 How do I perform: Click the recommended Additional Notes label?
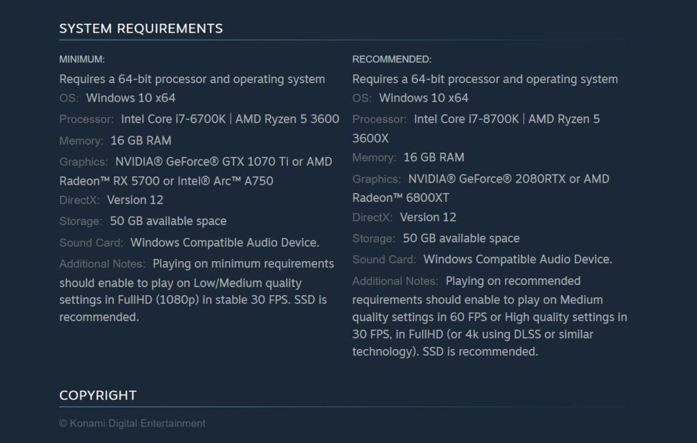click(395, 281)
